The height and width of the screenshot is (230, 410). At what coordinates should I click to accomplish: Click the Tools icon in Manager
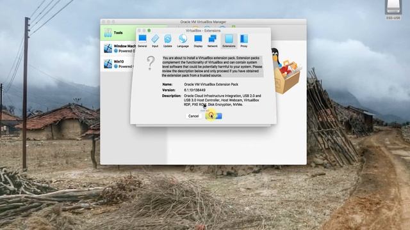point(108,33)
